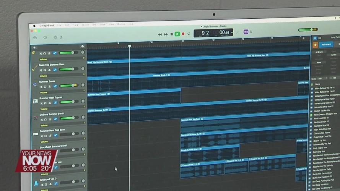340x191 pixels.
Task: Select the Synths keyword button
Action: [334, 55]
